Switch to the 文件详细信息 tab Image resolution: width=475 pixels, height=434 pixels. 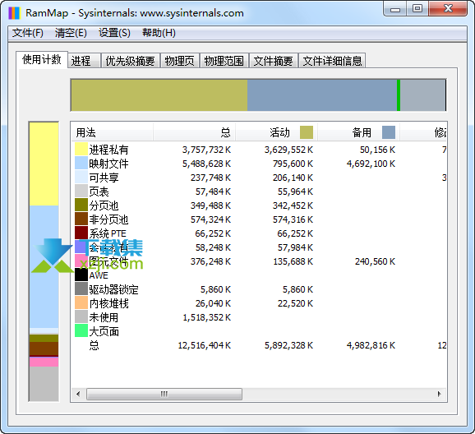332,61
